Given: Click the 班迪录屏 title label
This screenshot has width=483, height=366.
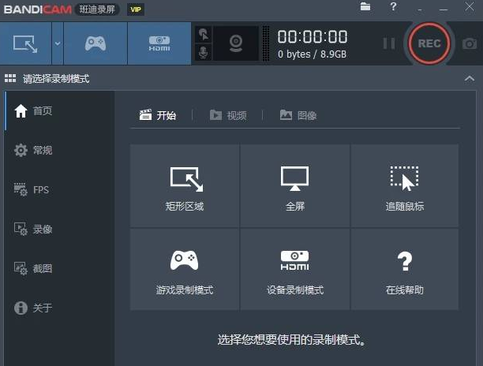Looking at the screenshot, I should tap(97, 9).
